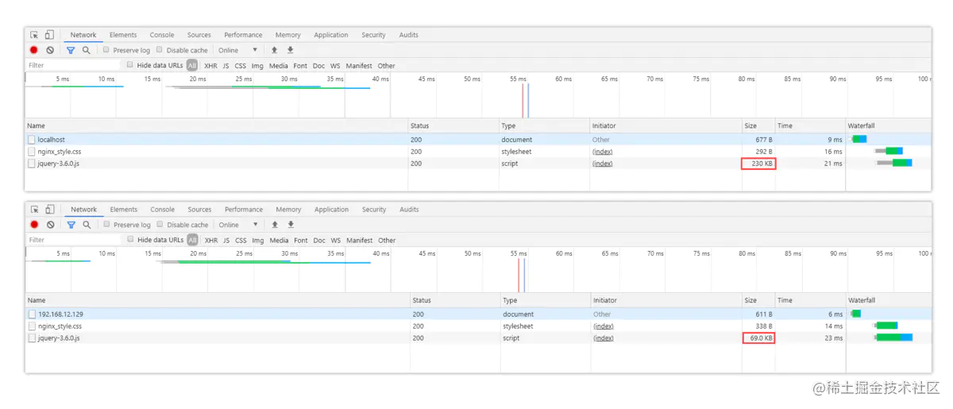Filter by Img in bottom panel
Viewport: 953px width, 409px height.
pos(257,241)
